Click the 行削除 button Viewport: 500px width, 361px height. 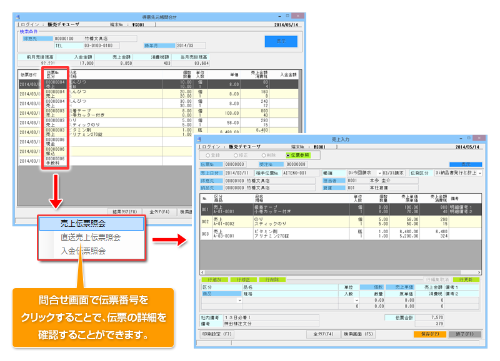coord(272,279)
